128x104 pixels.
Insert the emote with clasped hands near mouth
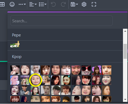coord(15,70)
